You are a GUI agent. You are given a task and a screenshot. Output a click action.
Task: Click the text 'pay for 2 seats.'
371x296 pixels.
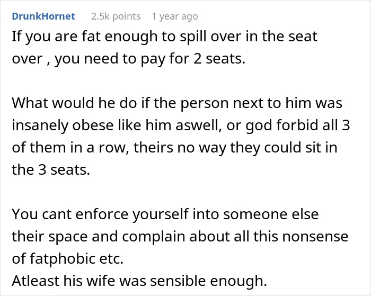(x=193, y=59)
